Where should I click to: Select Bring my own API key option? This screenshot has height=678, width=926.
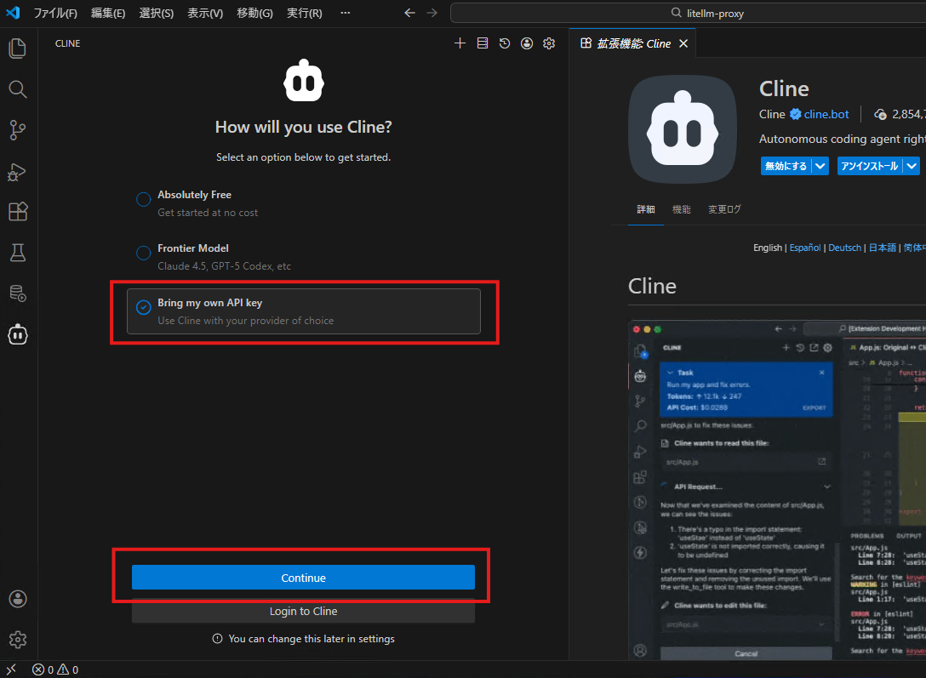coord(304,311)
